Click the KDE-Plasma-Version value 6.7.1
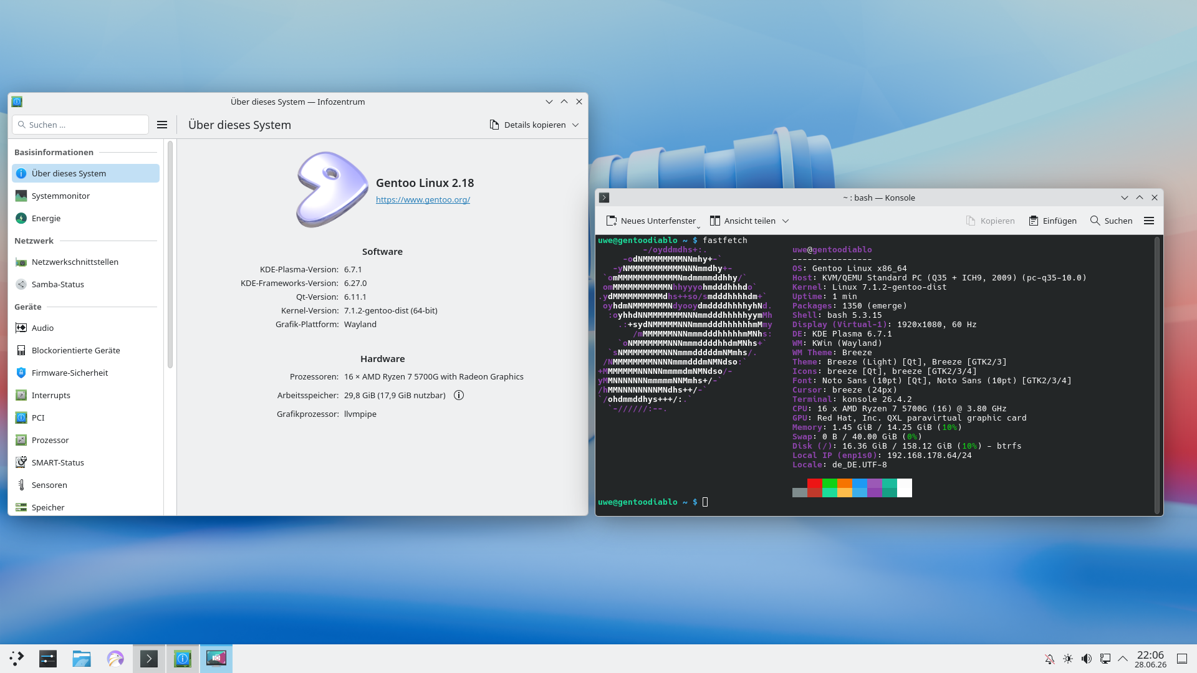The image size is (1197, 673). pos(353,269)
